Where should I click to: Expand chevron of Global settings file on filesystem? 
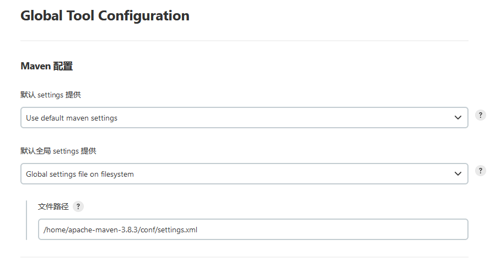(x=458, y=173)
